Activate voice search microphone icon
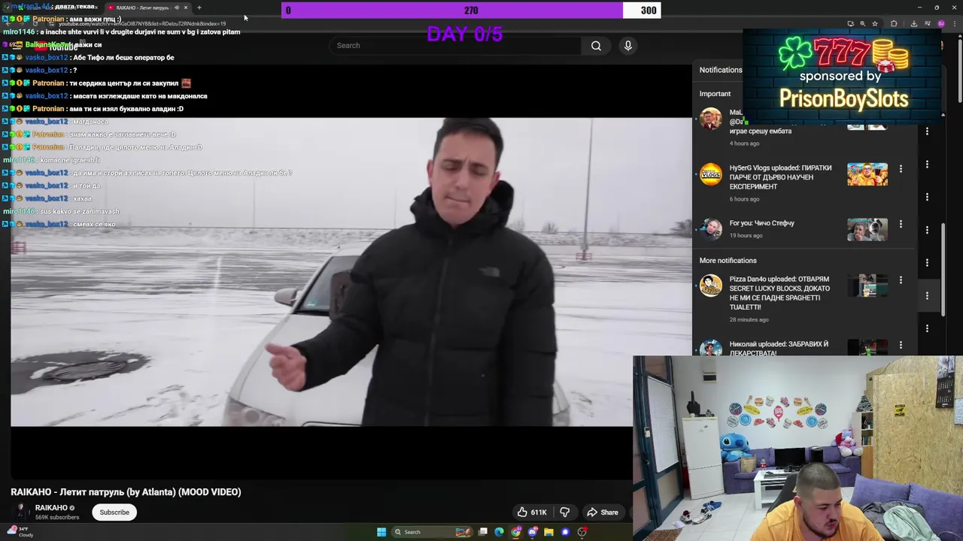This screenshot has height=541, width=963. click(628, 46)
